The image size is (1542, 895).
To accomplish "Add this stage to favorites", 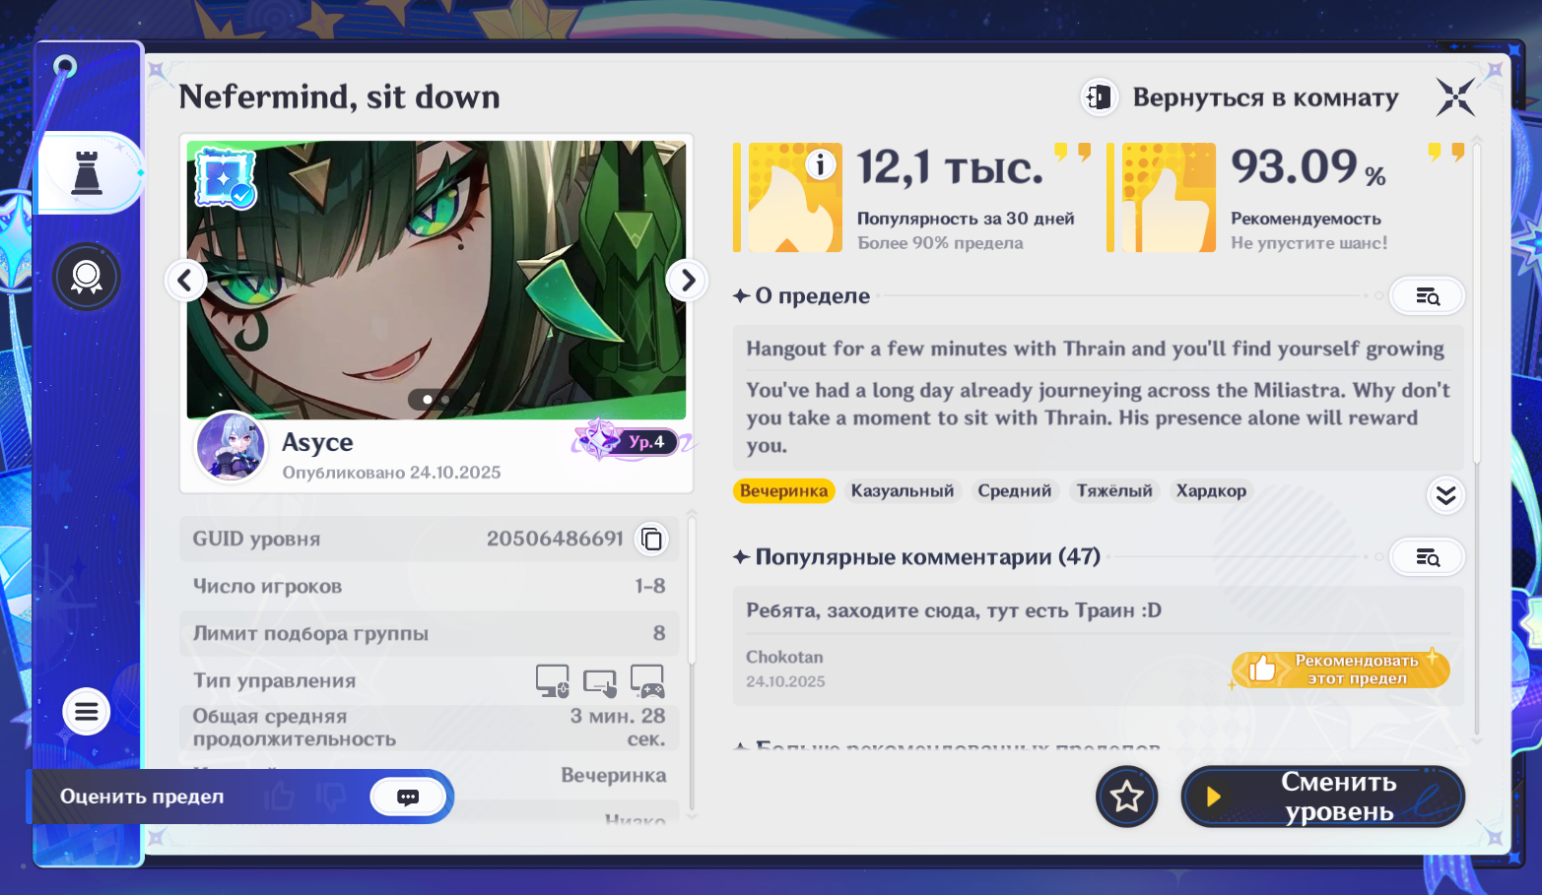I will [x=1127, y=797].
